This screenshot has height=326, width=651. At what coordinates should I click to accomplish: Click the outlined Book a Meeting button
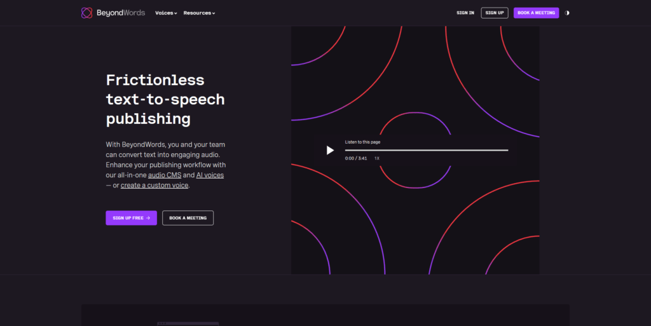188,218
